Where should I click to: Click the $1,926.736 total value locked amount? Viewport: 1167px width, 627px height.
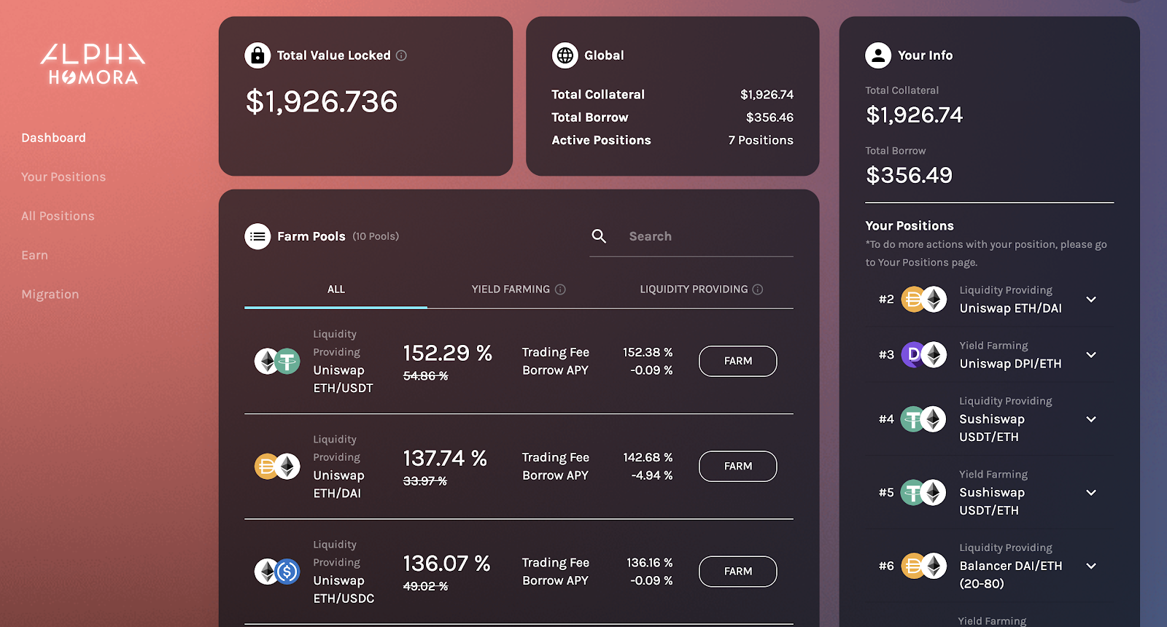coord(322,101)
